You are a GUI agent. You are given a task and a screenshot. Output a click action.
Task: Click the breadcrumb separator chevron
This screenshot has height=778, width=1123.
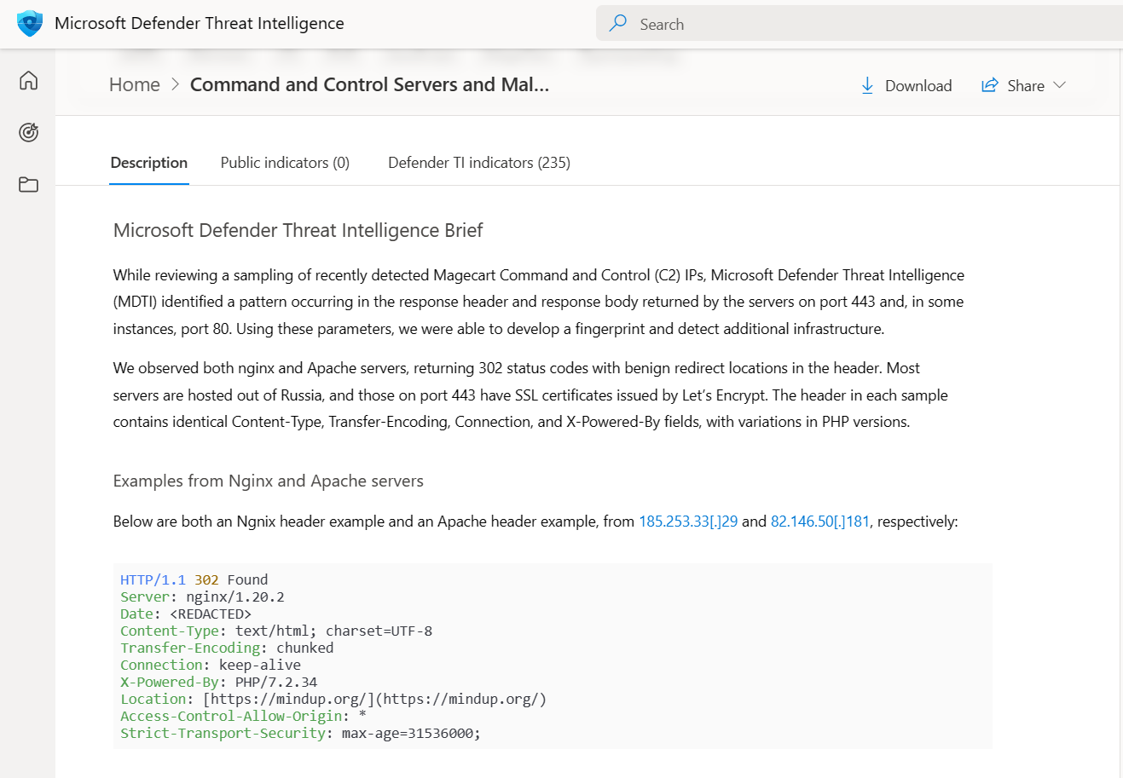click(x=175, y=84)
